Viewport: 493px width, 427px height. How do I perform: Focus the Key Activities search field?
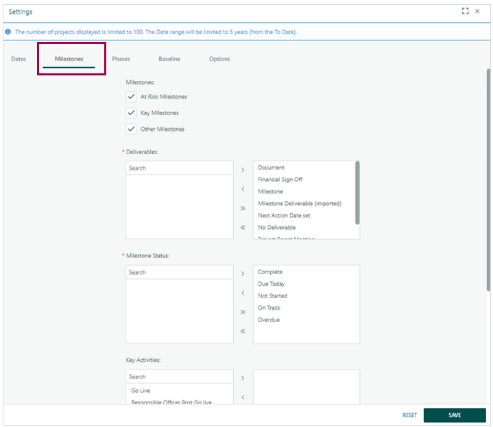point(180,376)
